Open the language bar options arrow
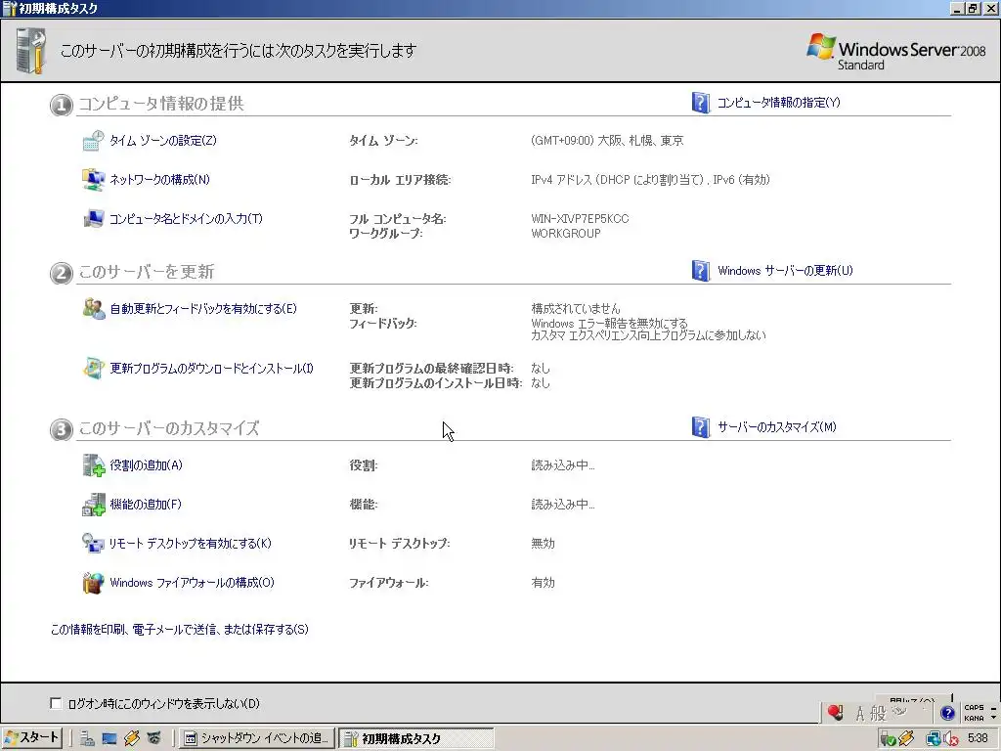 tap(993, 717)
